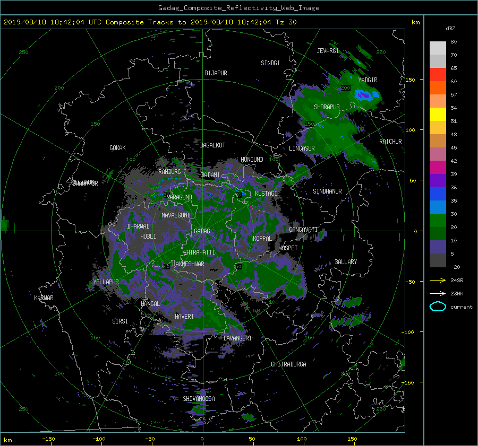Click the '0' tick on right vertical axis

tap(415, 232)
